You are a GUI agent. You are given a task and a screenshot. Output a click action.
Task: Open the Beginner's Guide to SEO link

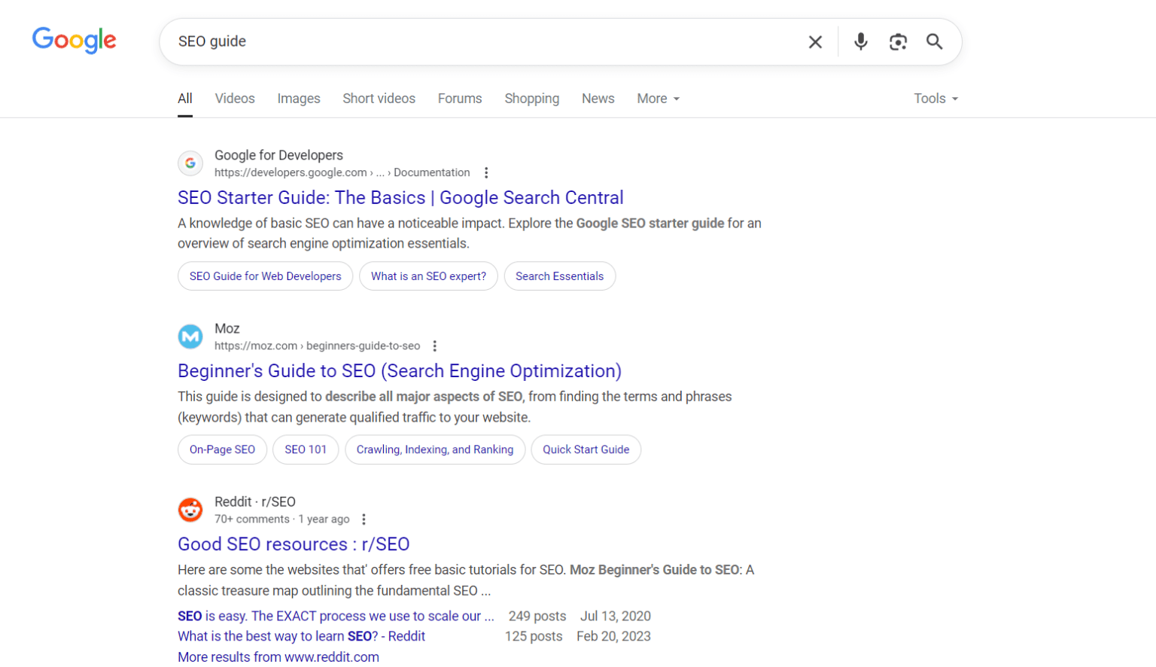click(399, 370)
